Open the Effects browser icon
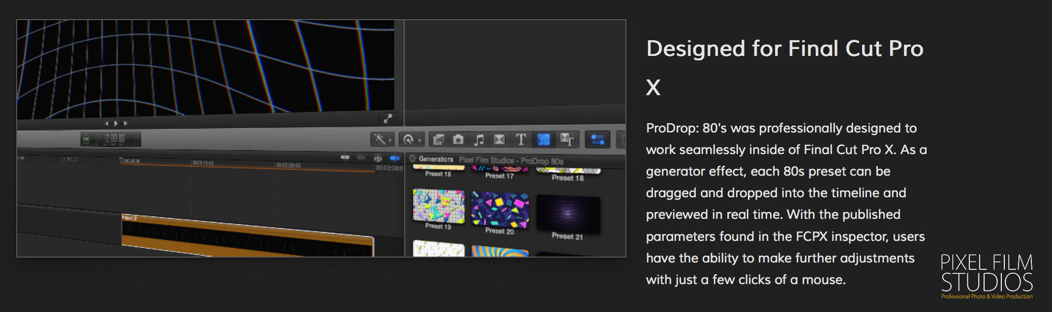This screenshot has height=312, width=1052. click(438, 140)
